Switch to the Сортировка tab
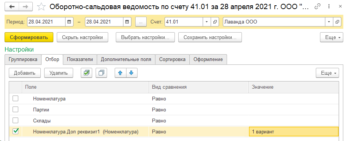The width and height of the screenshot is (344, 141). [x=172, y=60]
